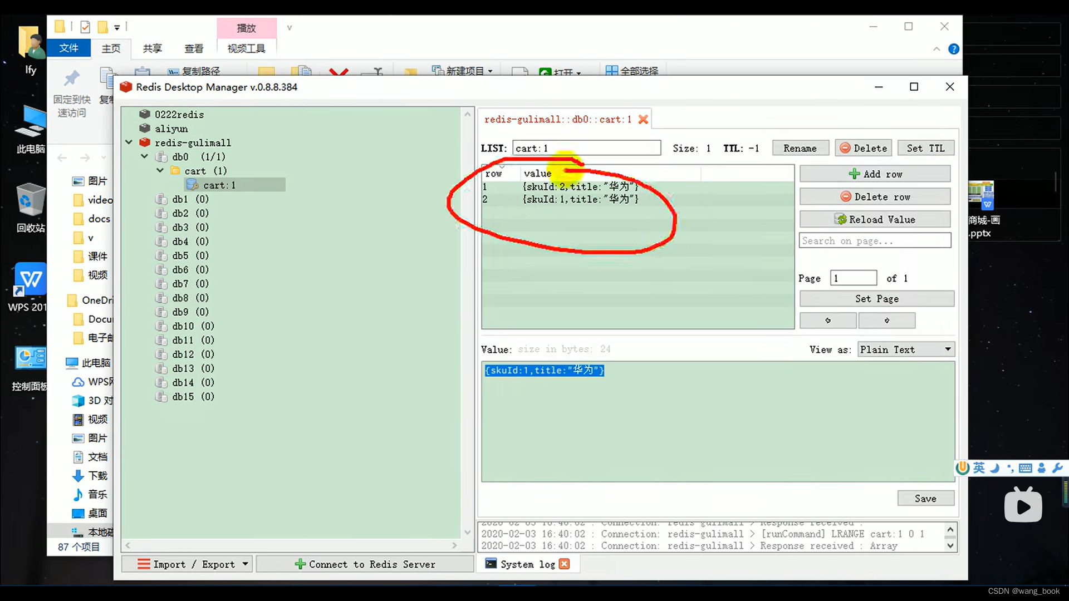
Task: Select list row 2 with skuId:1
Action: pos(638,199)
